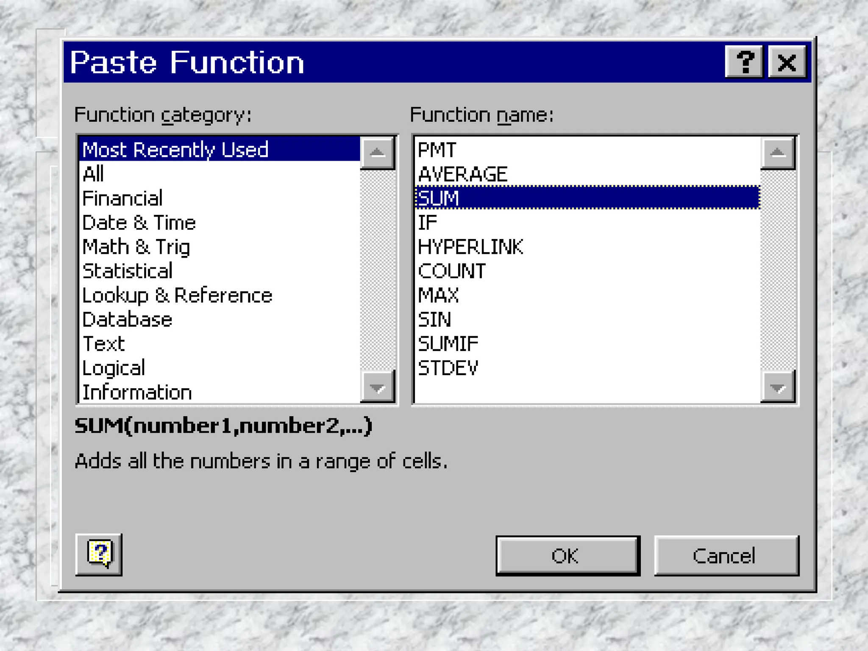Select the HYPERLINK function name
Image resolution: width=868 pixels, height=651 pixels.
click(470, 247)
